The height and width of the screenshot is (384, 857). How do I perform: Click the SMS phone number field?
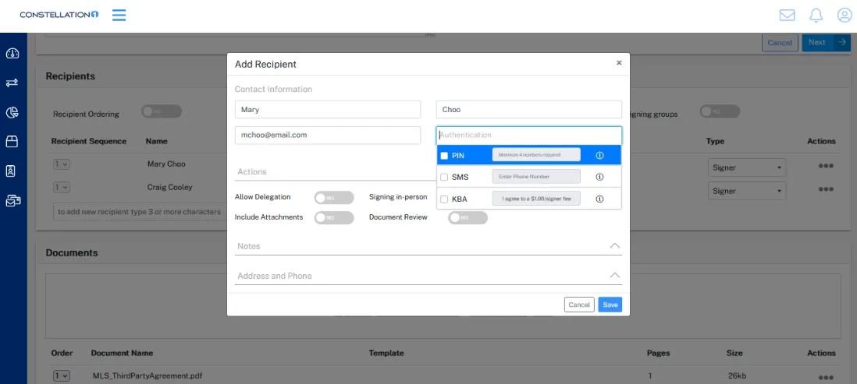tap(536, 177)
